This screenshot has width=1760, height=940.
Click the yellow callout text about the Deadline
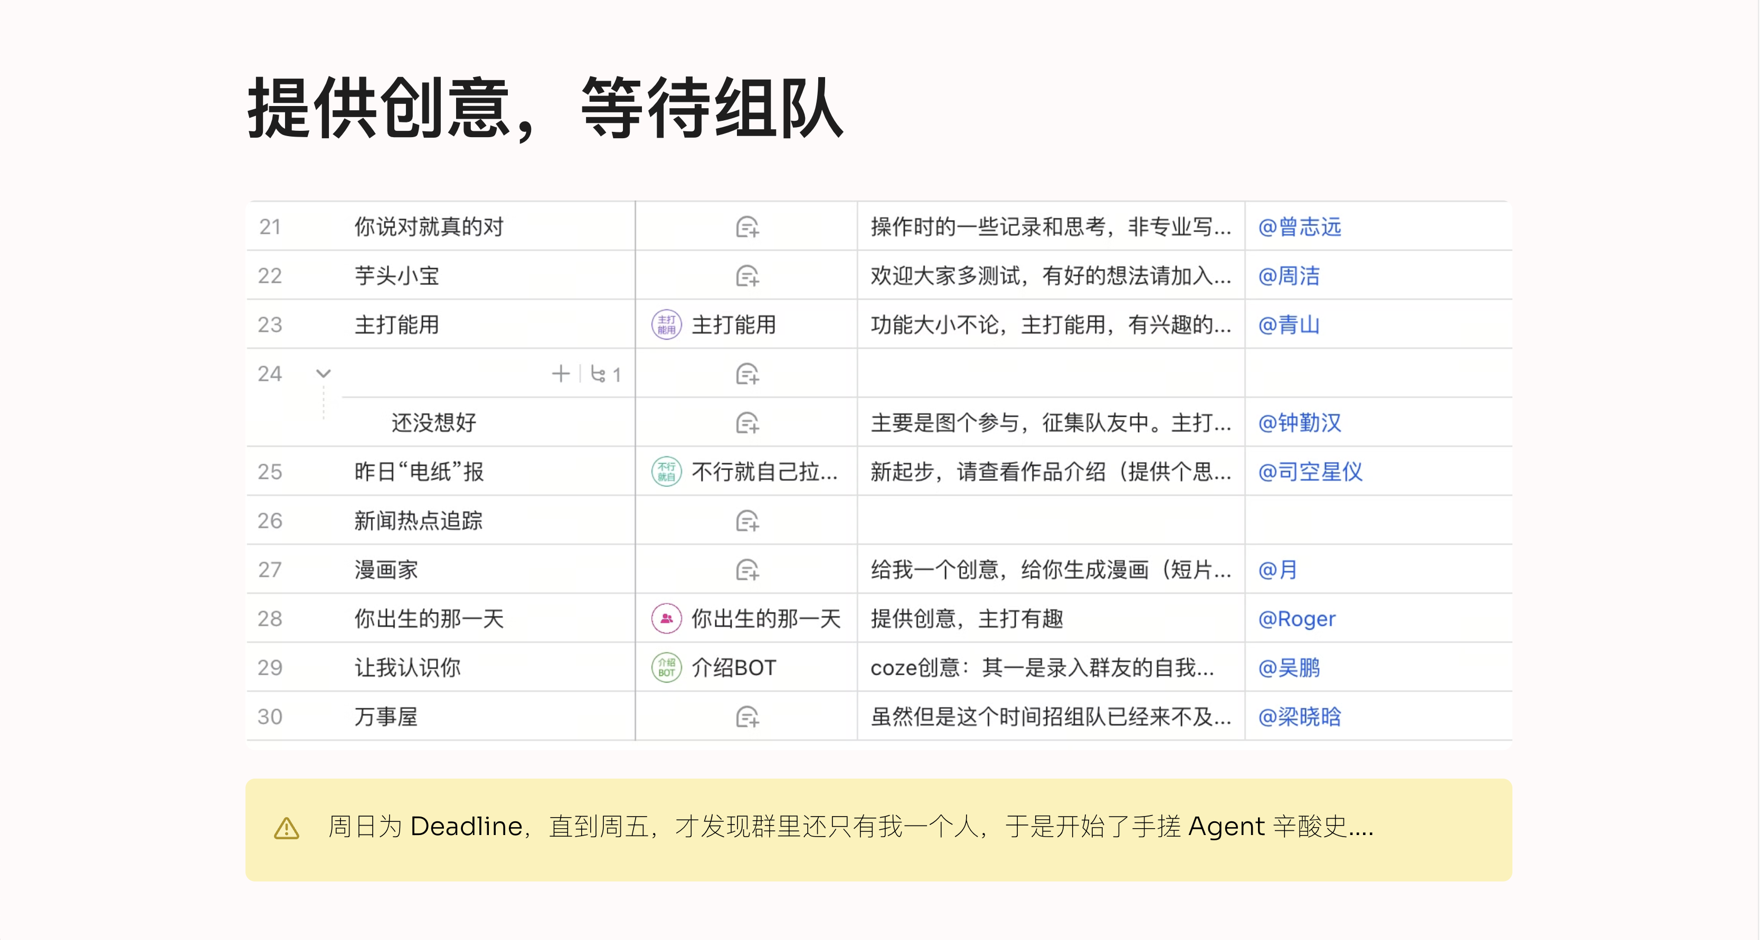pos(850,827)
